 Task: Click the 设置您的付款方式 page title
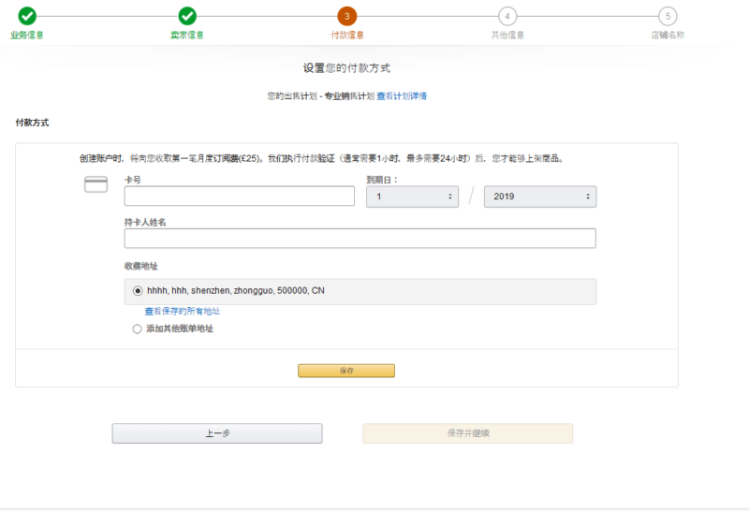(x=346, y=68)
